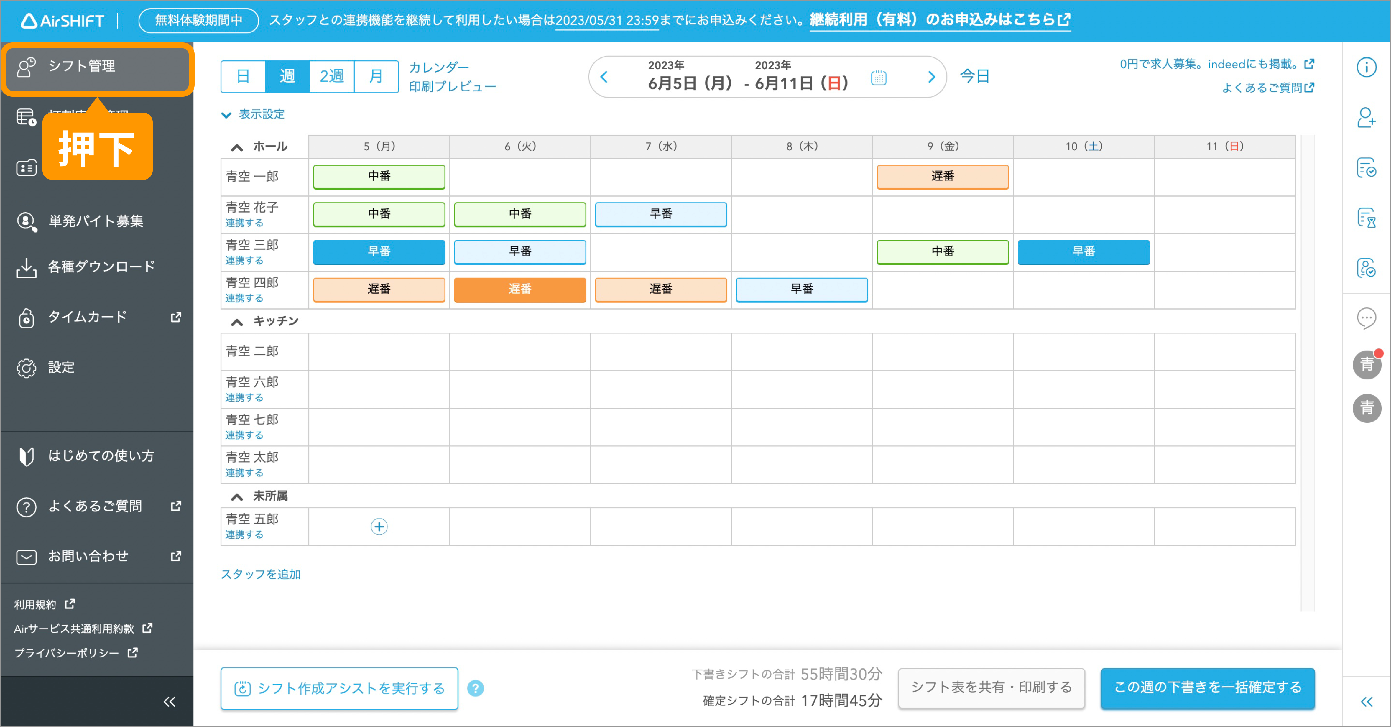The height and width of the screenshot is (727, 1391).
Task: Click 継続利用（有料）のお申込みはこちら link
Action: click(x=940, y=20)
